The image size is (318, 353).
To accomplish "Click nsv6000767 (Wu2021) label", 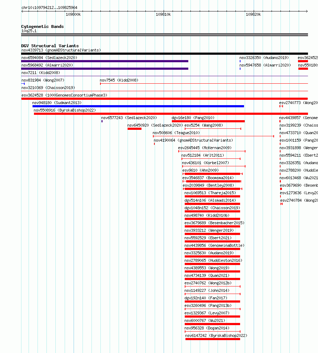I will pyautogui.click(x=205, y=320).
